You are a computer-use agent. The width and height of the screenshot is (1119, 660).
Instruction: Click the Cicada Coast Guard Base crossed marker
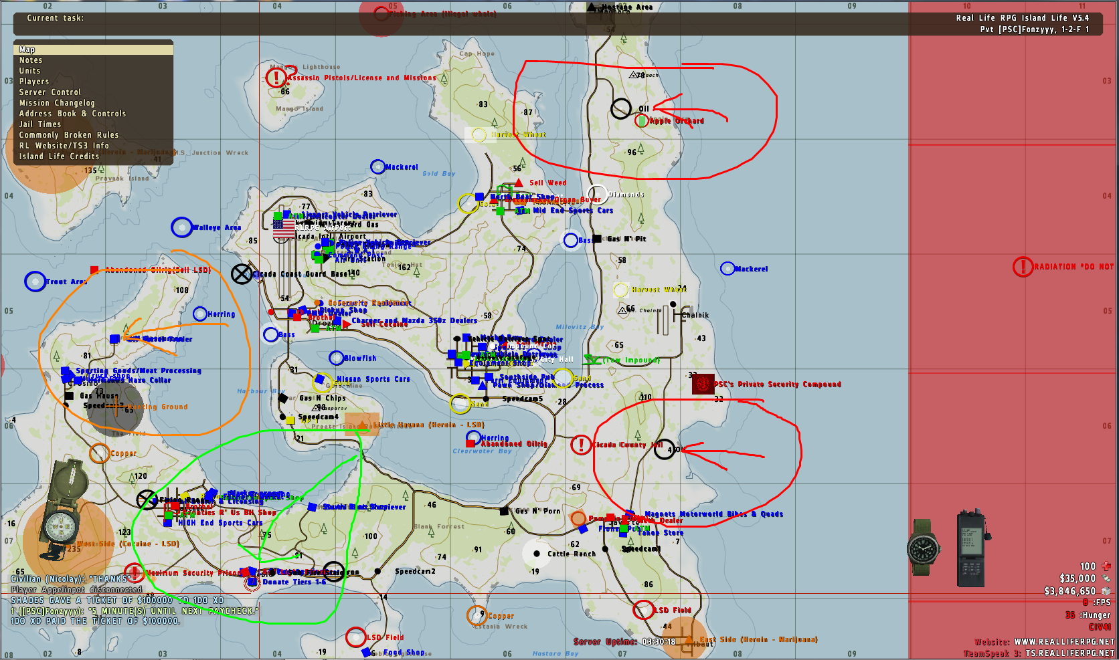[x=241, y=273]
